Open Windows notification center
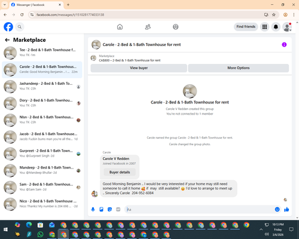Image resolution: width=299 pixels, height=239 pixels. [x=291, y=229]
